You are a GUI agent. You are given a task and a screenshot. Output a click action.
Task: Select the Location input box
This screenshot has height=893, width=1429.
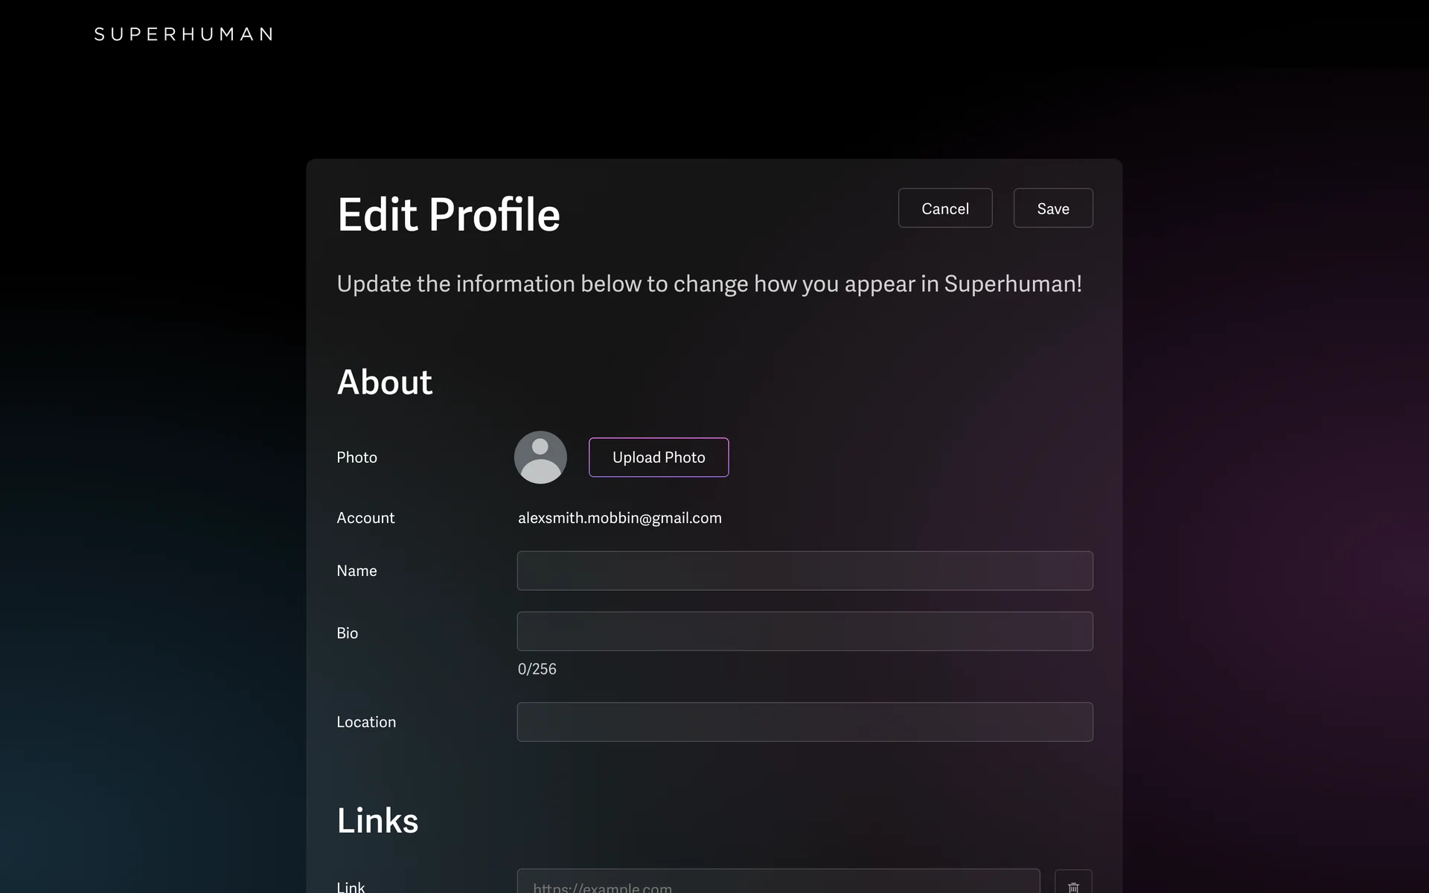[x=805, y=722]
